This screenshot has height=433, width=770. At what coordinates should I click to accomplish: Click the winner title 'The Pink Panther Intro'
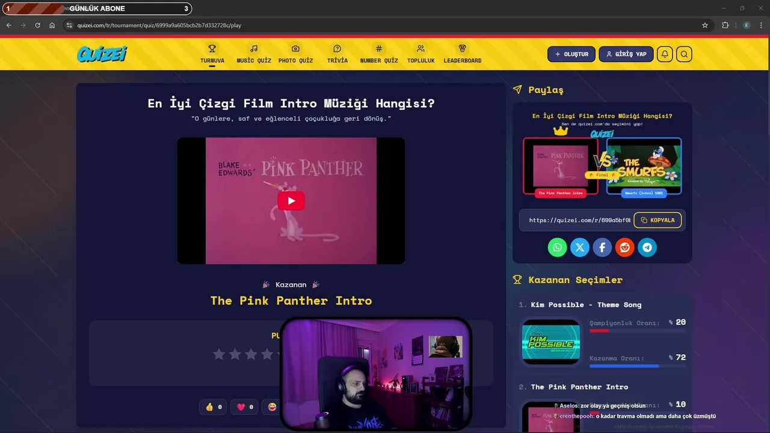(x=291, y=301)
